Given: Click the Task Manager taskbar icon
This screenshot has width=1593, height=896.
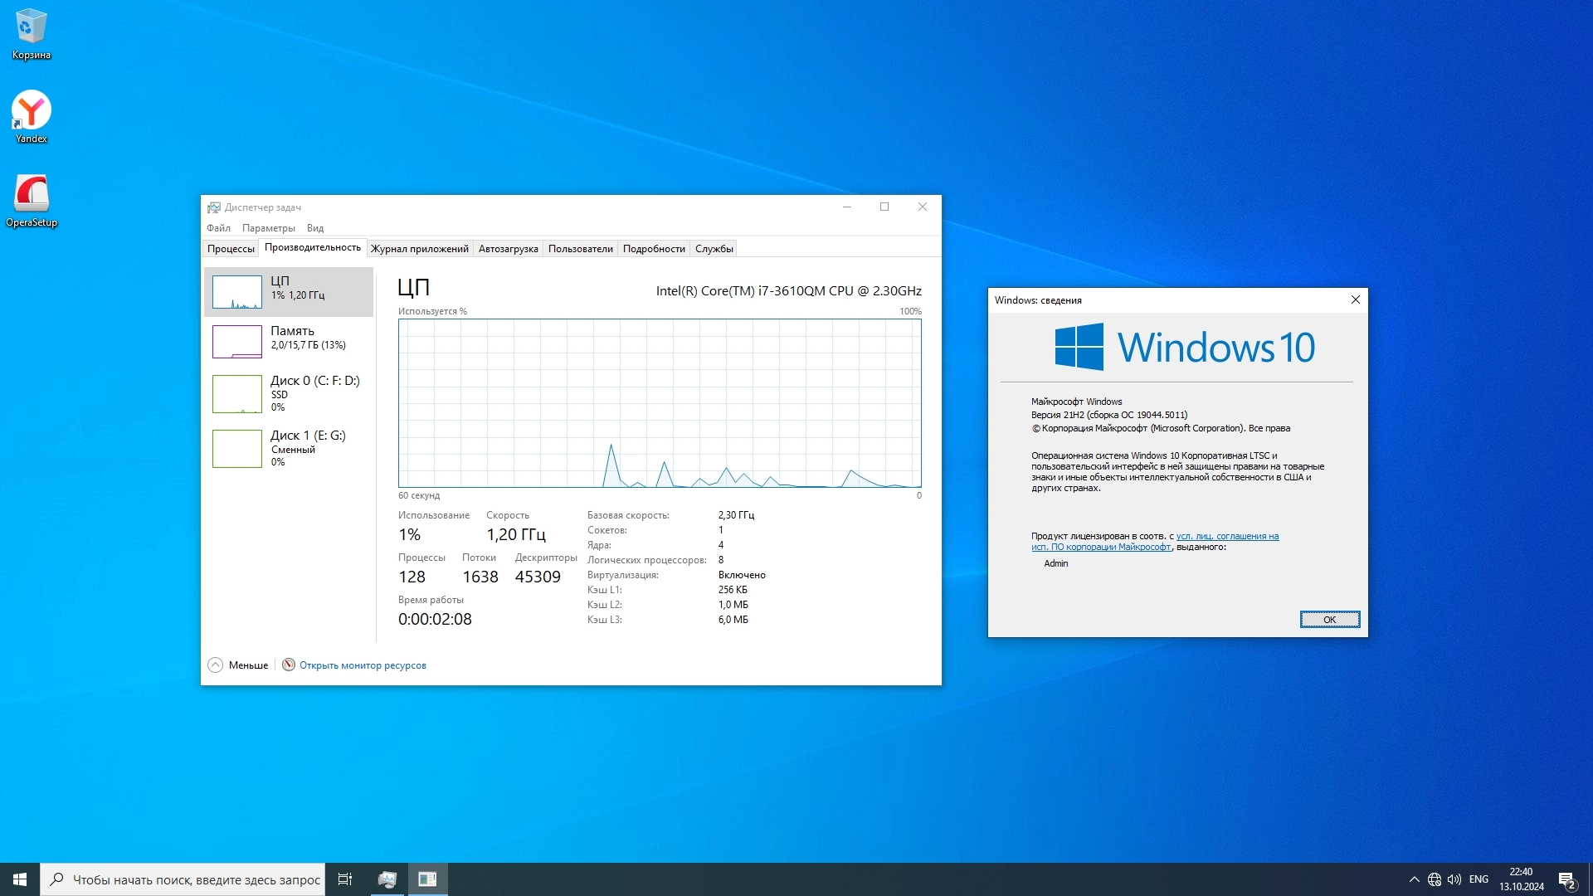Looking at the screenshot, I should point(387,879).
